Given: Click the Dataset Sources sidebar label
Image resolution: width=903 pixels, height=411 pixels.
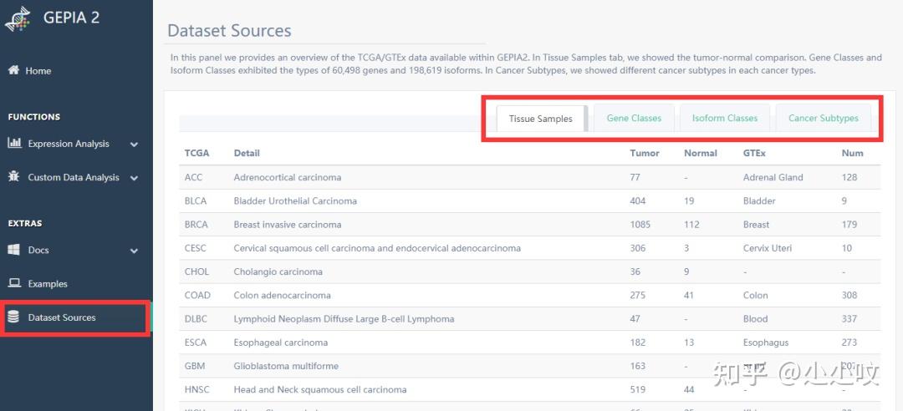Looking at the screenshot, I should pyautogui.click(x=62, y=317).
